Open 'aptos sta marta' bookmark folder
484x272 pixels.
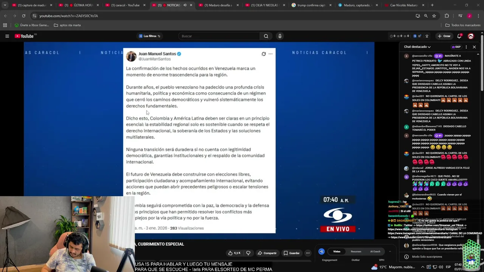(67, 25)
